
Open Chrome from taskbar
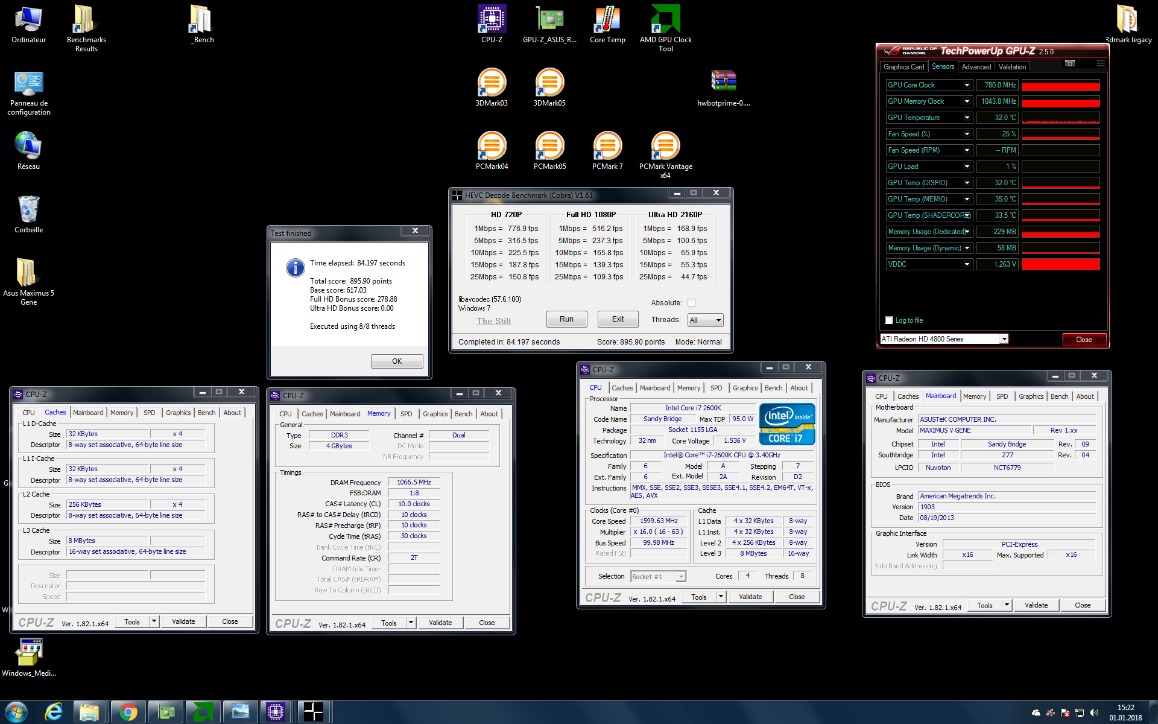pyautogui.click(x=127, y=713)
